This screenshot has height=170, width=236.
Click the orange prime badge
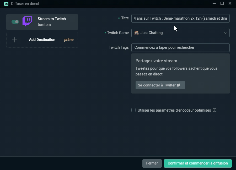(x=69, y=40)
